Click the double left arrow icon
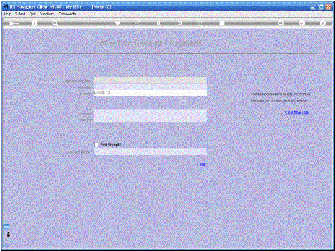The image size is (335, 251). coord(159,23)
